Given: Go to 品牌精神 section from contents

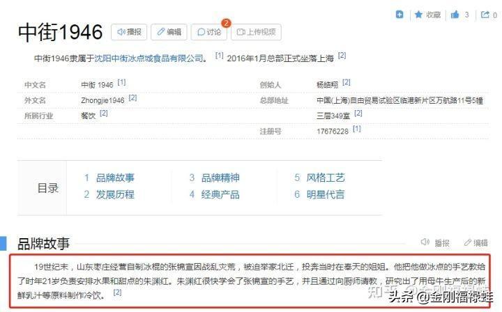Looking at the screenshot, I should pyautogui.click(x=220, y=178).
